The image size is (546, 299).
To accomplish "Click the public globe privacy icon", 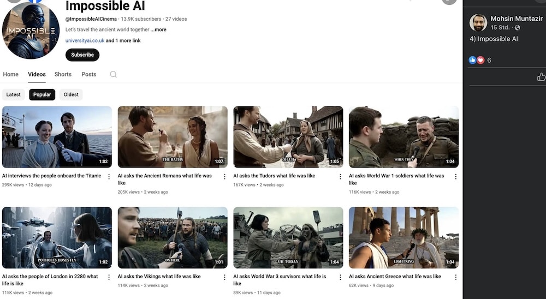I will tap(518, 27).
